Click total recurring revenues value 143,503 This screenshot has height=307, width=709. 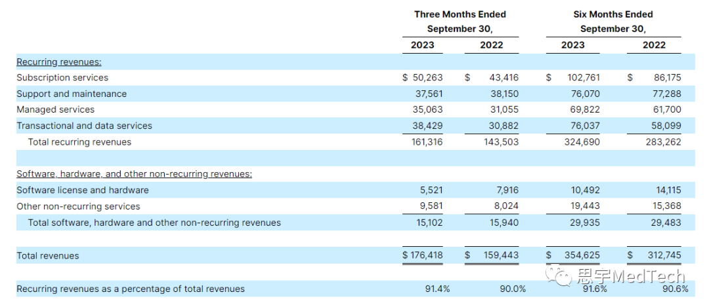point(502,142)
